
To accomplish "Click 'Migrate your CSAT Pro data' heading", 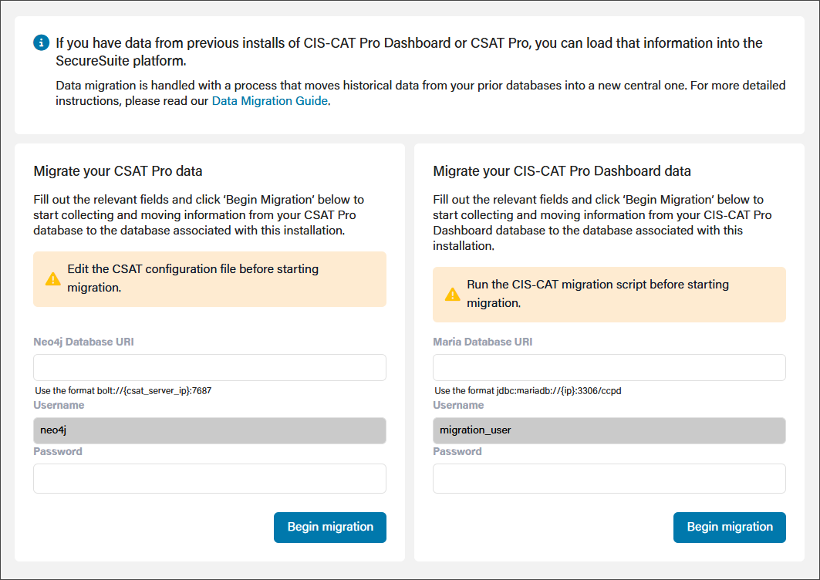I will pyautogui.click(x=118, y=171).
